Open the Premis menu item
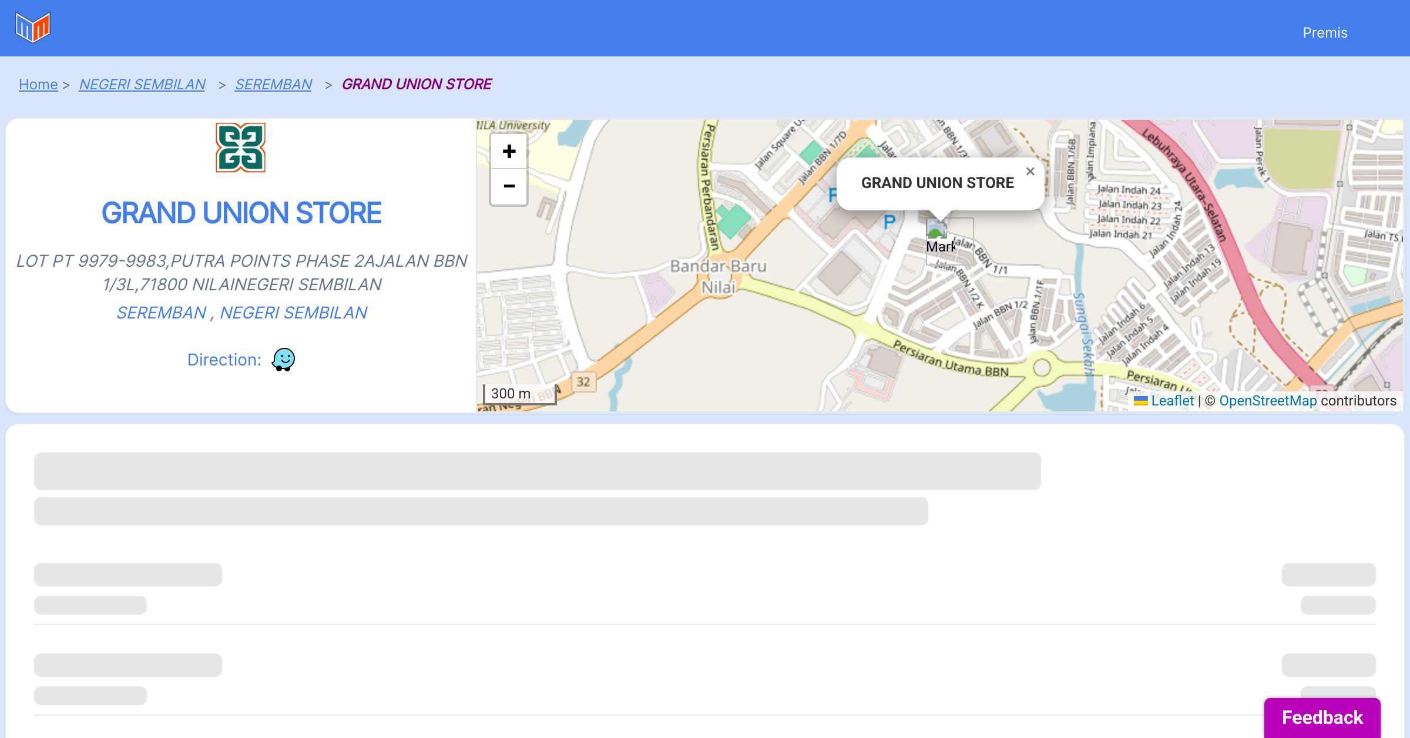 (1325, 33)
